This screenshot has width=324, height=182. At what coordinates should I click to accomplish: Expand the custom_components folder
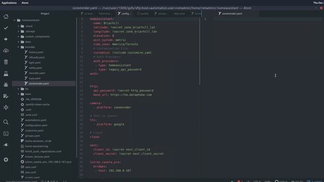18,36
